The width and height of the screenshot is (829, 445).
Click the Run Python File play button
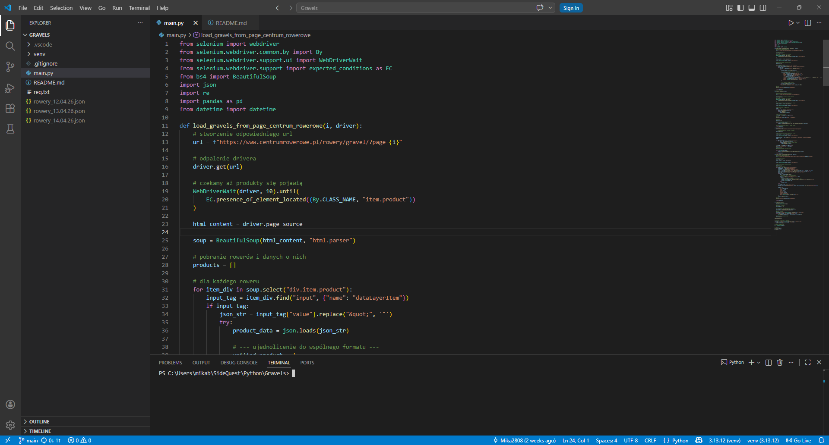click(x=791, y=23)
